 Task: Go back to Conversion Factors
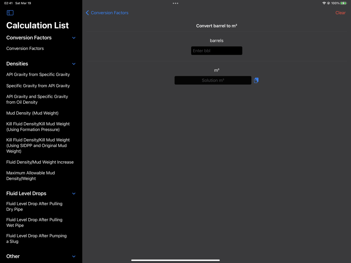(107, 13)
